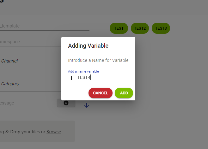The image size is (208, 149).
Task: Select the TEST3 variable chip
Action: point(161,28)
